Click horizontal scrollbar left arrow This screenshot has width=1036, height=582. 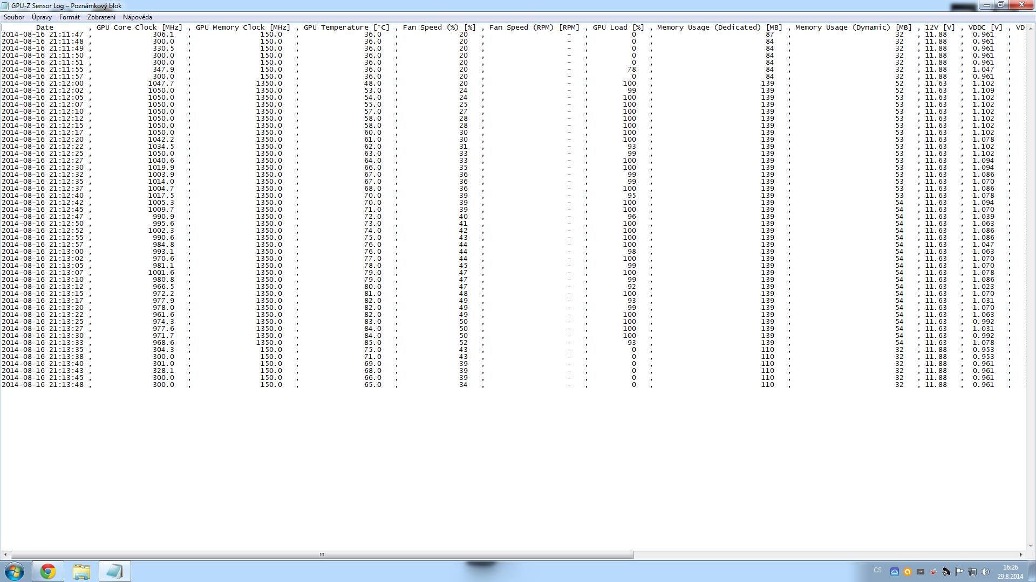point(5,555)
